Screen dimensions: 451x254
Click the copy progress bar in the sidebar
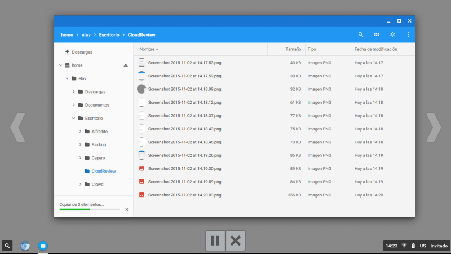90,209
